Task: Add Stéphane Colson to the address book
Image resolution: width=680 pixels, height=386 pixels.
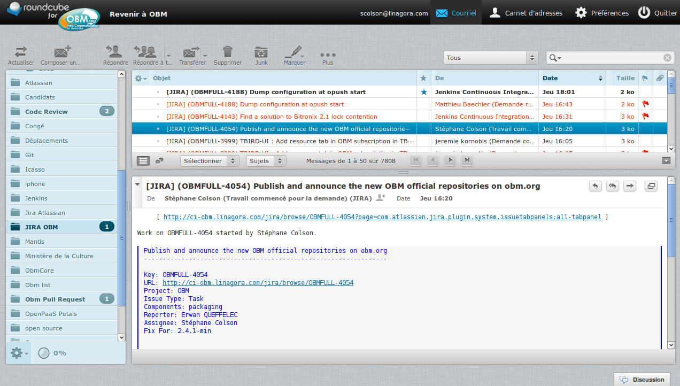Action: point(381,198)
